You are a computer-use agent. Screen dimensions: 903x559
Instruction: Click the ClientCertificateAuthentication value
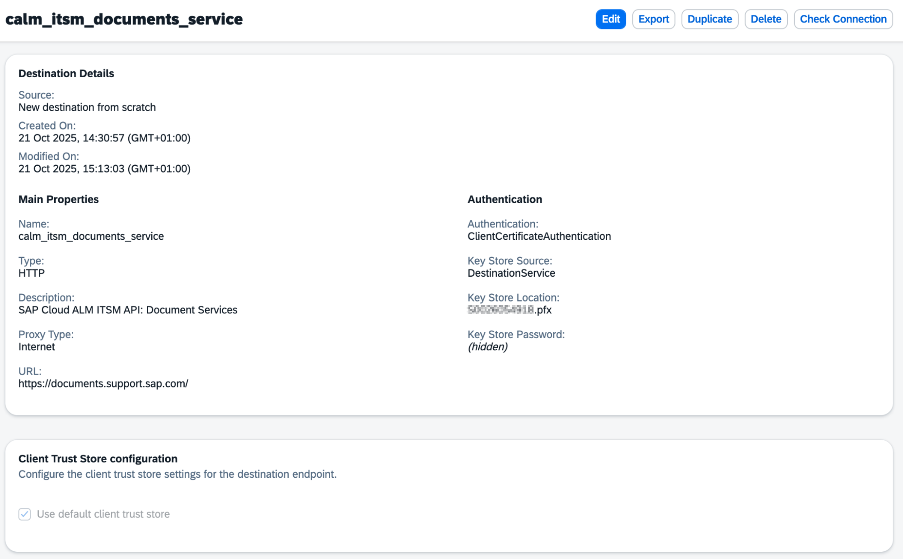tap(538, 236)
